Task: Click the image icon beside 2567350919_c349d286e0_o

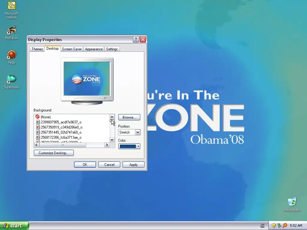Action: [x=38, y=127]
